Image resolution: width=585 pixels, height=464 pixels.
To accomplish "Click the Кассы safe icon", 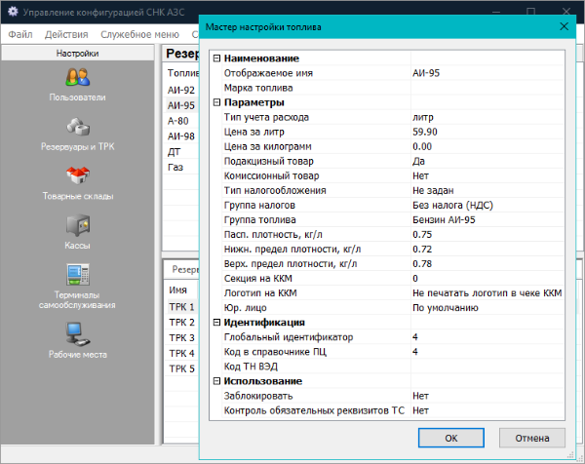I will point(77,225).
